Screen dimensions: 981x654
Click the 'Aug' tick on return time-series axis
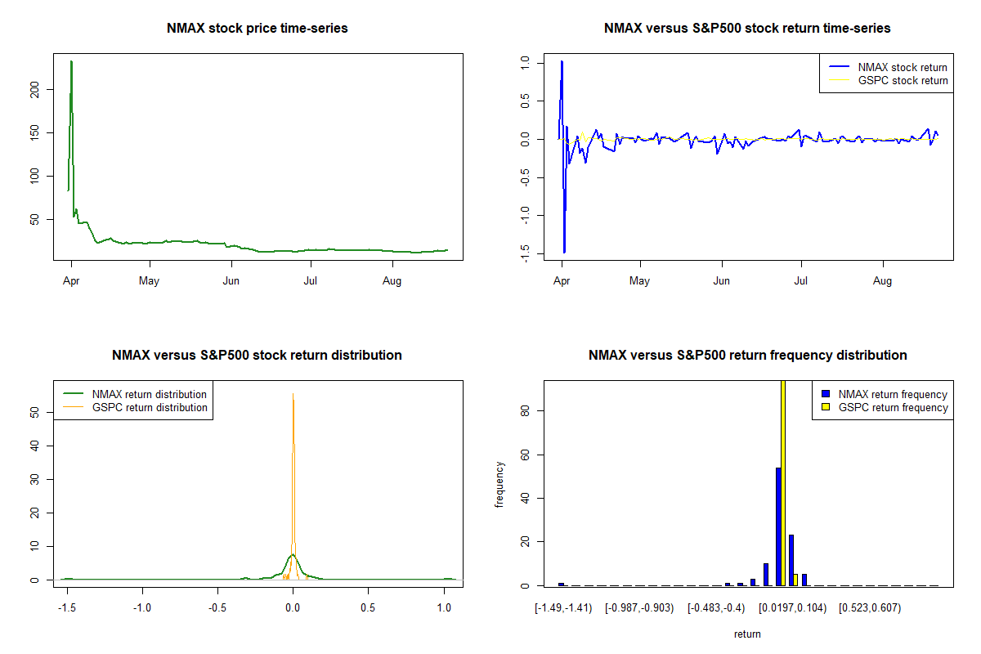point(882,280)
